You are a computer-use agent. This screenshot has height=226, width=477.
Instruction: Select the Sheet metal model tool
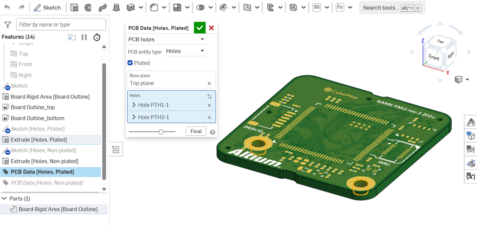coord(270,8)
